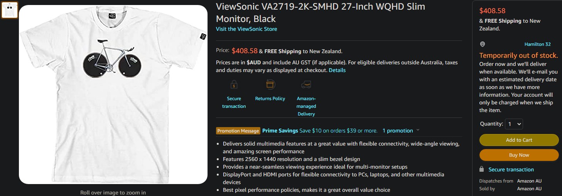Screen dimensions: 562x196
Task: Click the secure transaction dollar-lock icon
Action: (234, 84)
